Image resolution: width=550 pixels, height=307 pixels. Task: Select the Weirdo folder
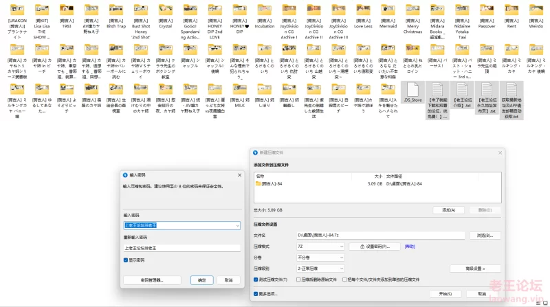pyautogui.click(x=536, y=16)
